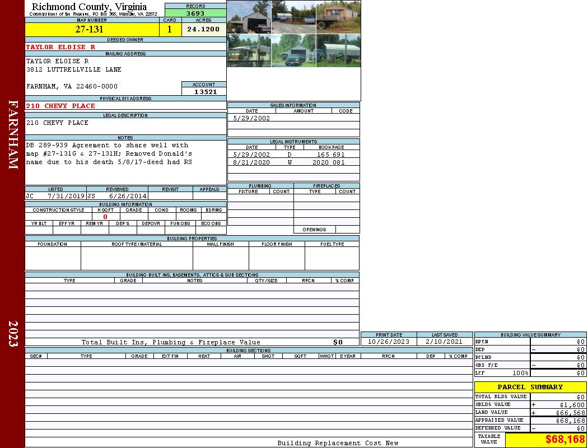
Task: Click the Richmond County, Virginia title
Action: point(89,7)
